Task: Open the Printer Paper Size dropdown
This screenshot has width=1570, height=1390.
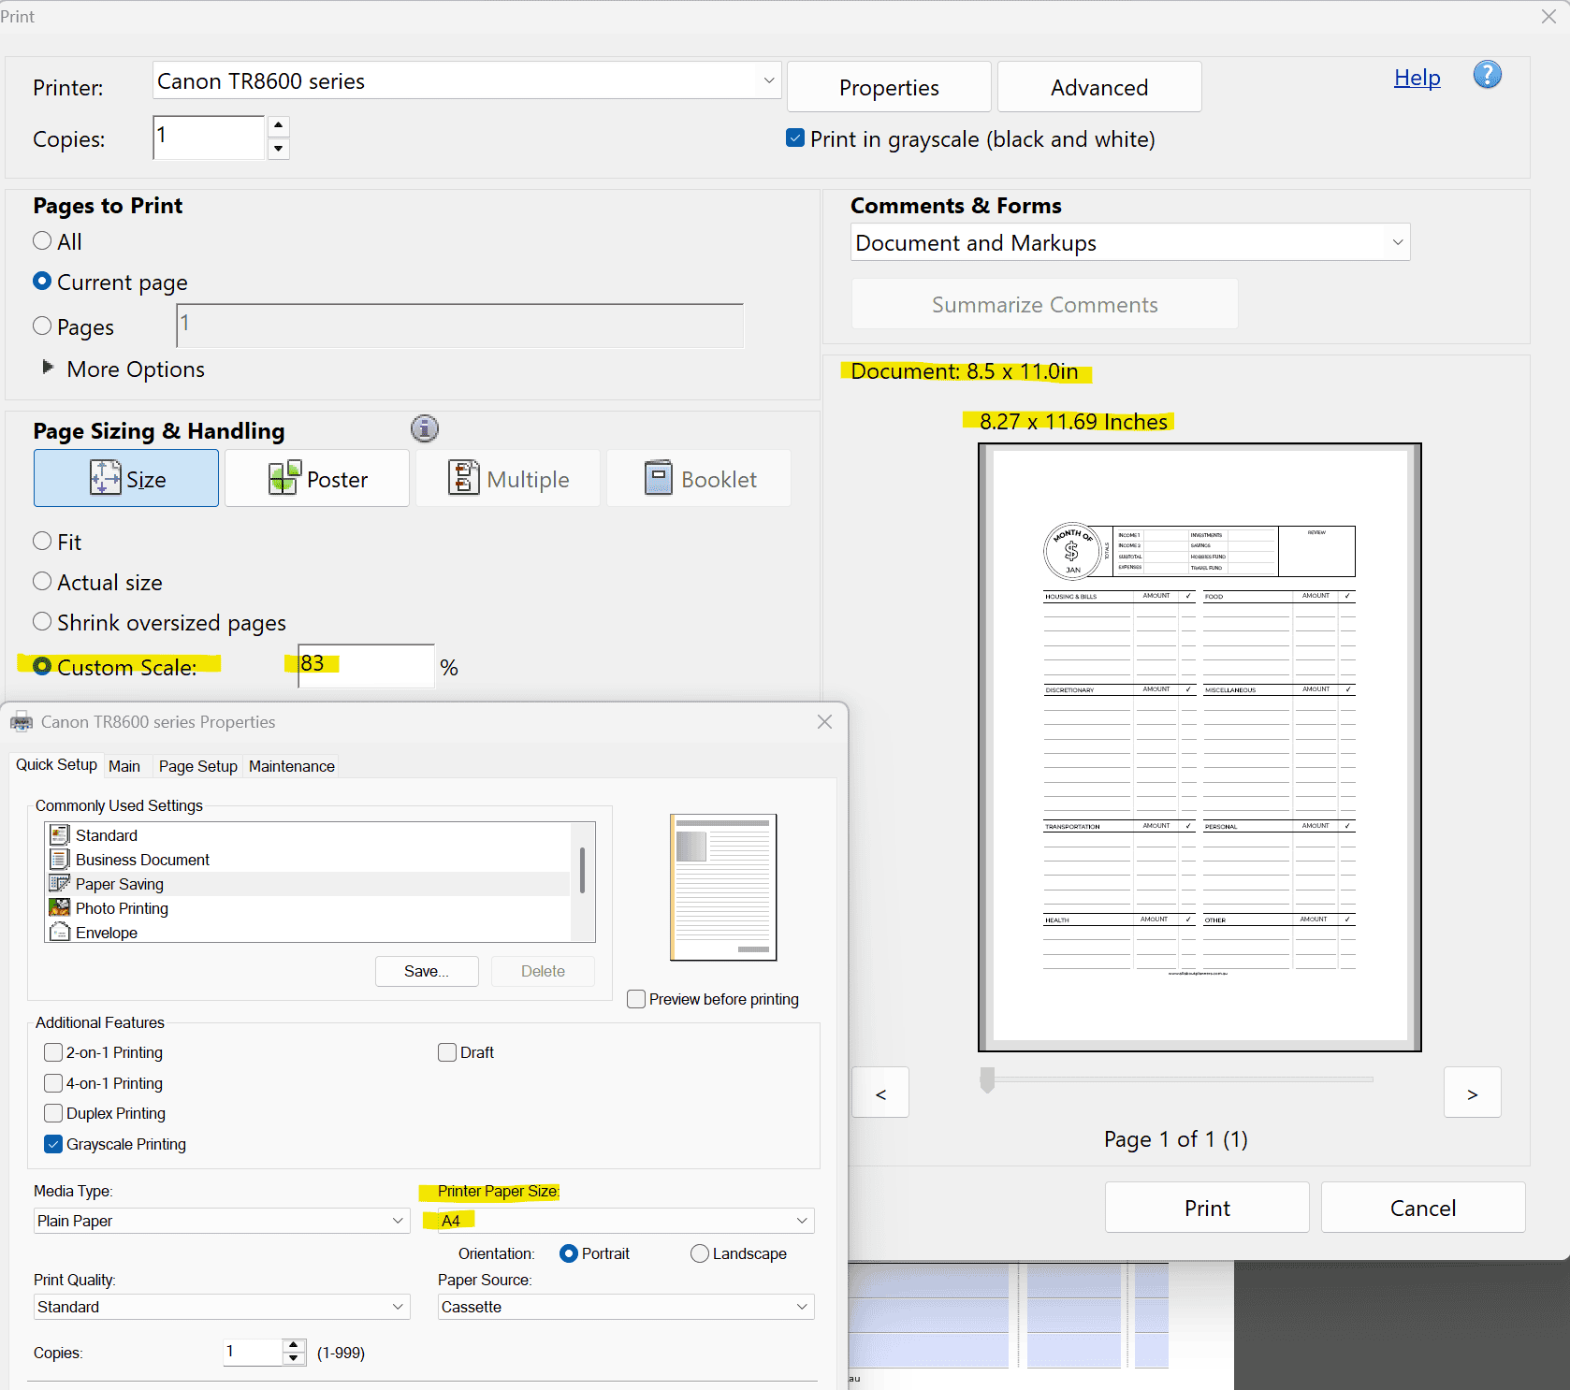Action: [801, 1221]
